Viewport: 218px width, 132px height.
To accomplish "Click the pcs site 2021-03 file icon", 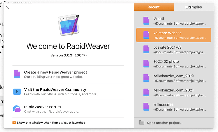I will click(x=146, y=49).
